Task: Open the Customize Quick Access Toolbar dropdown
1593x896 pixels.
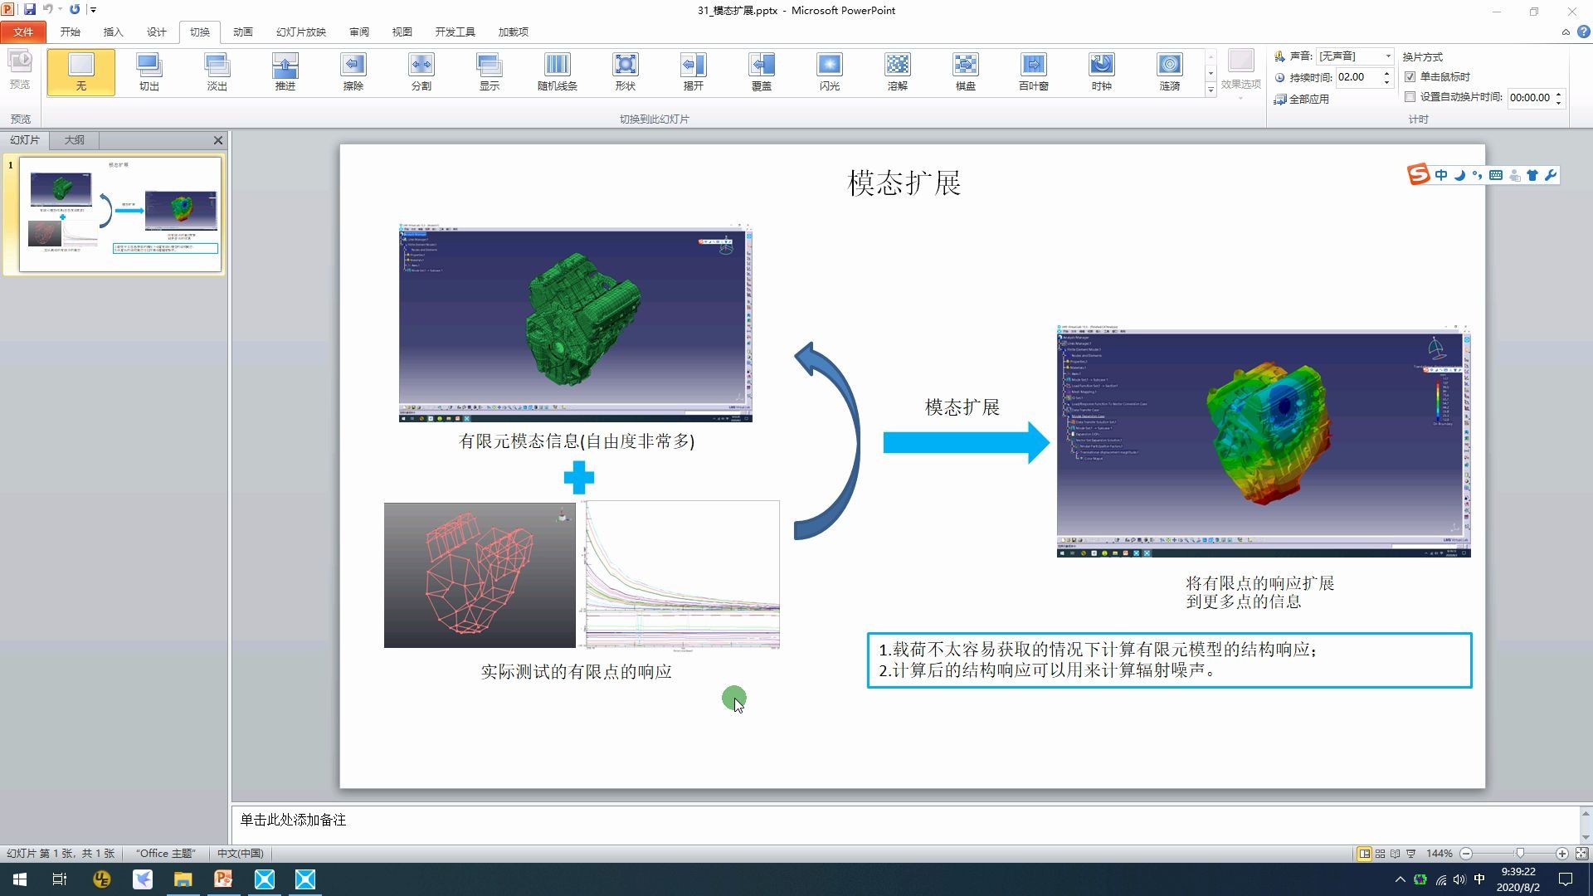Action: click(93, 10)
